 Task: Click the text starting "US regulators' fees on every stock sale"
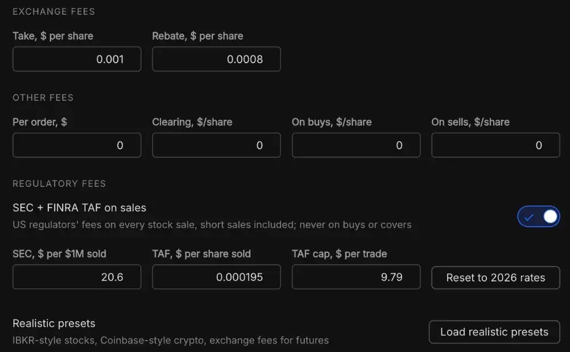tap(212, 224)
